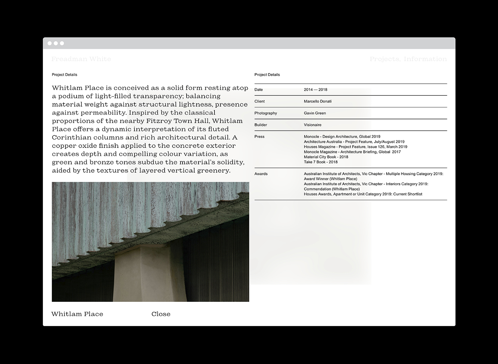Select the Commendation (Whitlam Place) line
This screenshot has height=364, width=498.
332,189
